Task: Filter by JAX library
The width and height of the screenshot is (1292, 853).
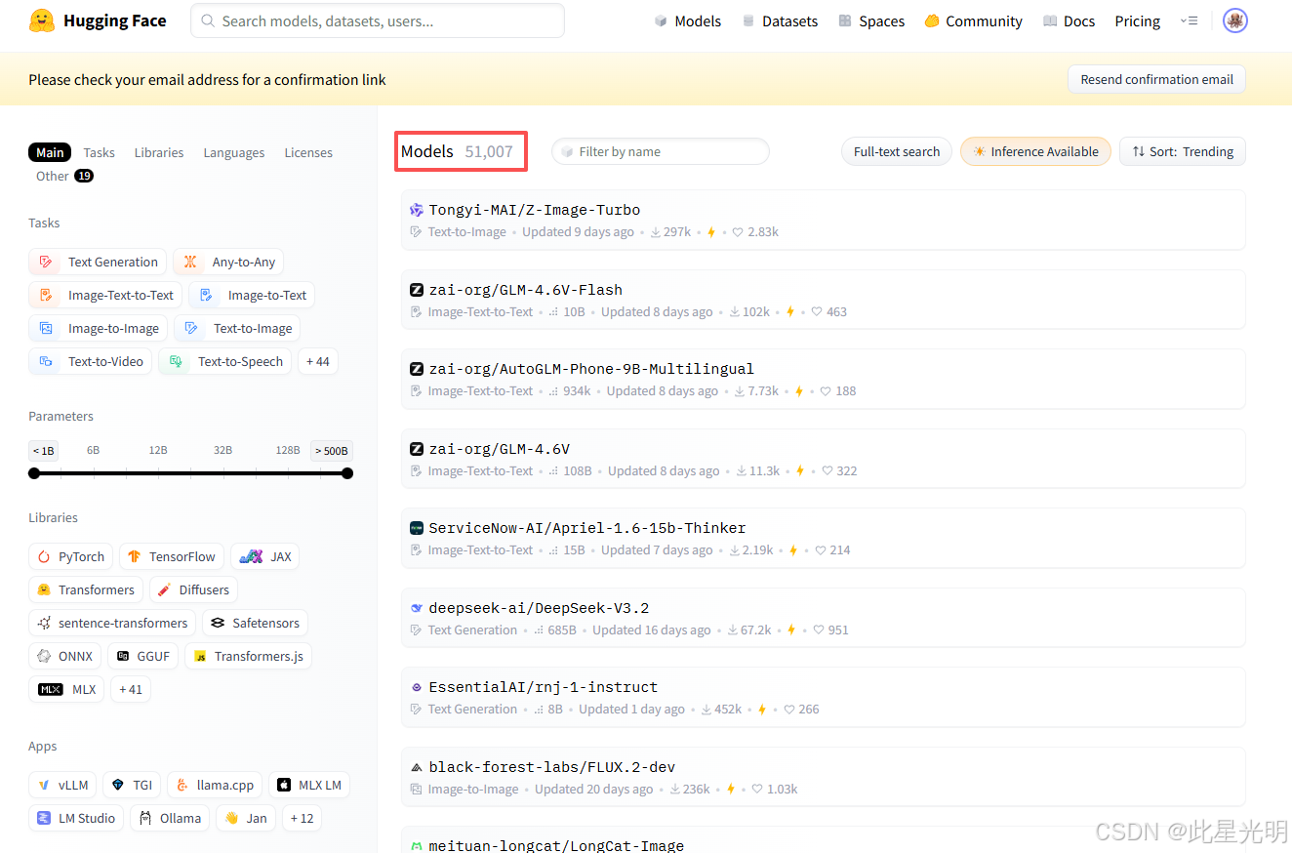Action: [265, 556]
